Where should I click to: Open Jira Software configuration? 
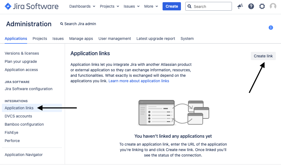29,89
